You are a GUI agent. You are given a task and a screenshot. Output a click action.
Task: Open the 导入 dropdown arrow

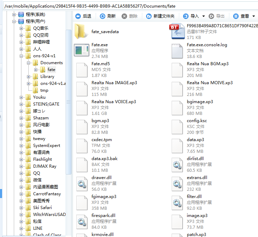203,16
